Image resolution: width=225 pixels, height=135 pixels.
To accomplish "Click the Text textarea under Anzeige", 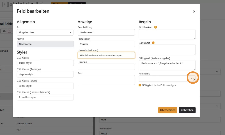I will coord(106,80).
